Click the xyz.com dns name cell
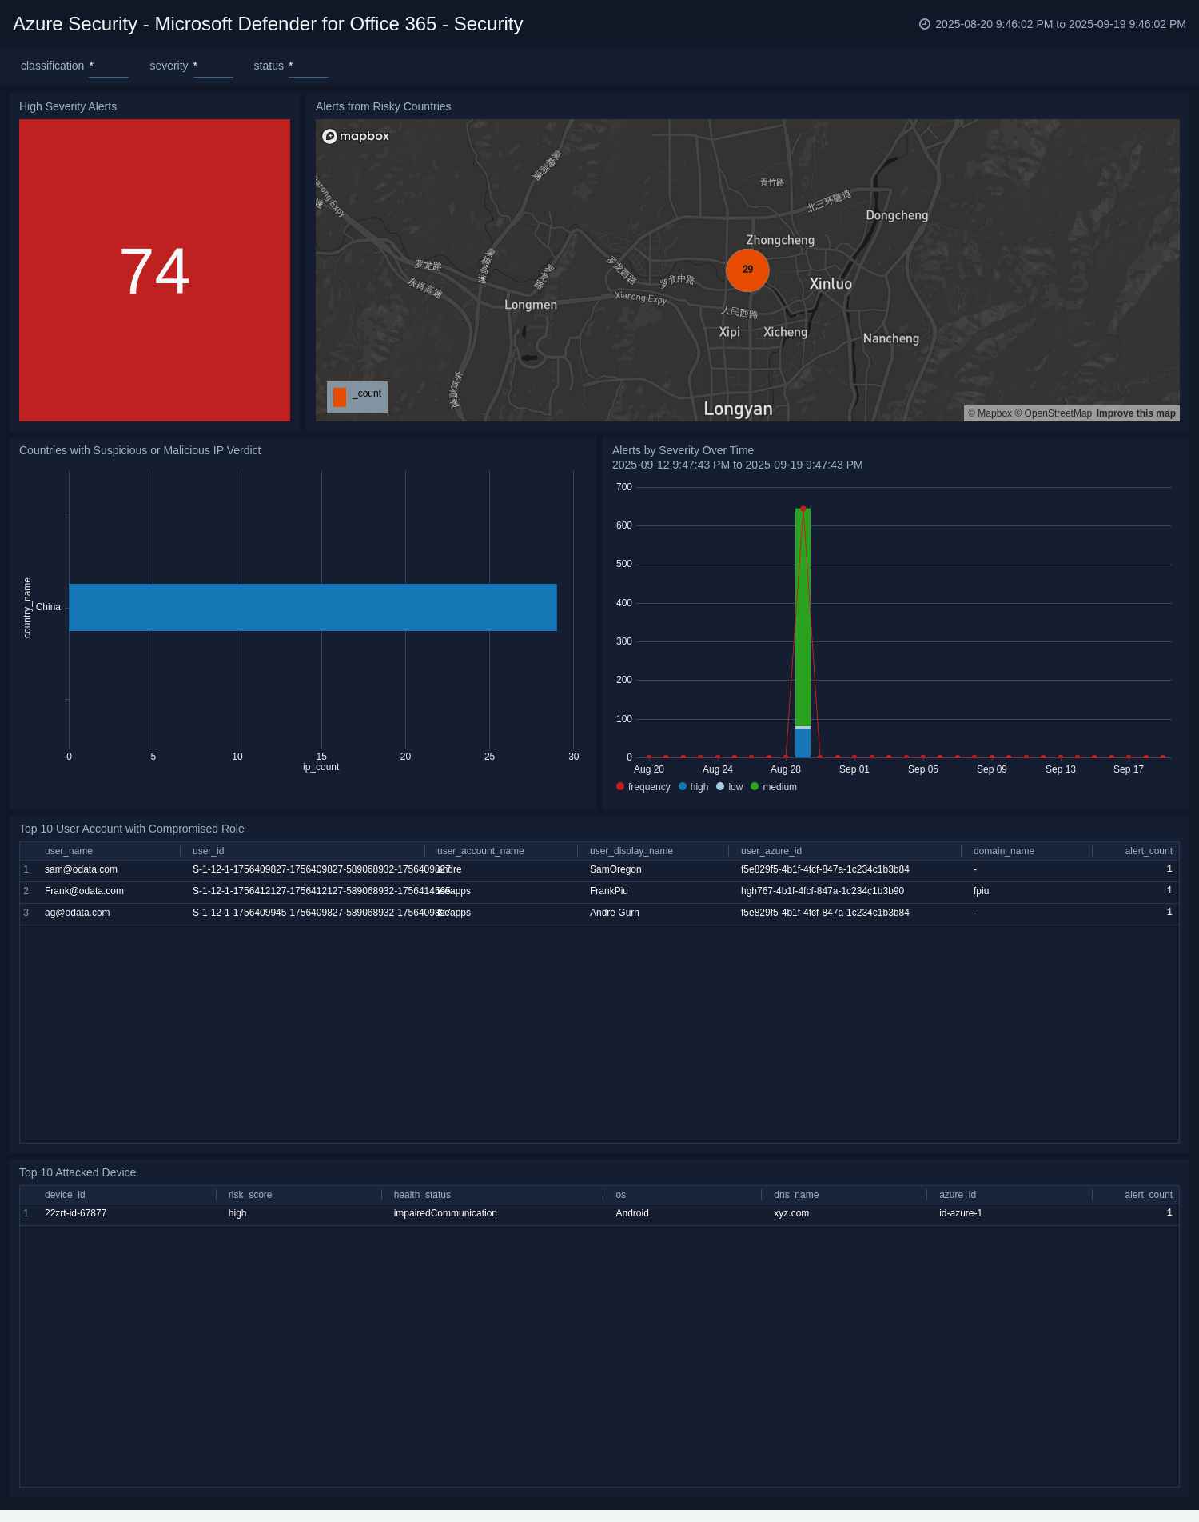 tap(791, 1213)
